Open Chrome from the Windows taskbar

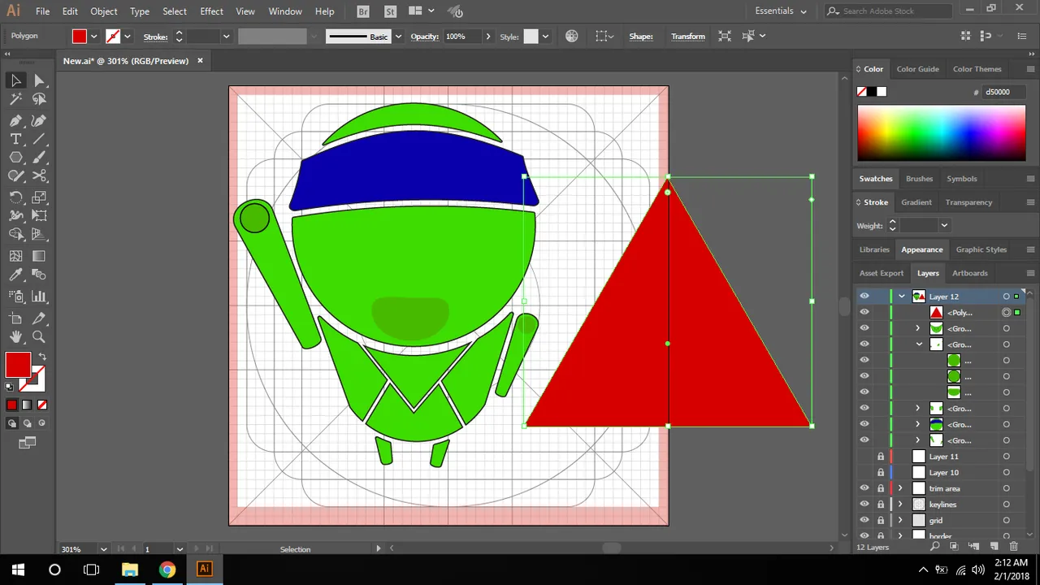click(x=167, y=570)
